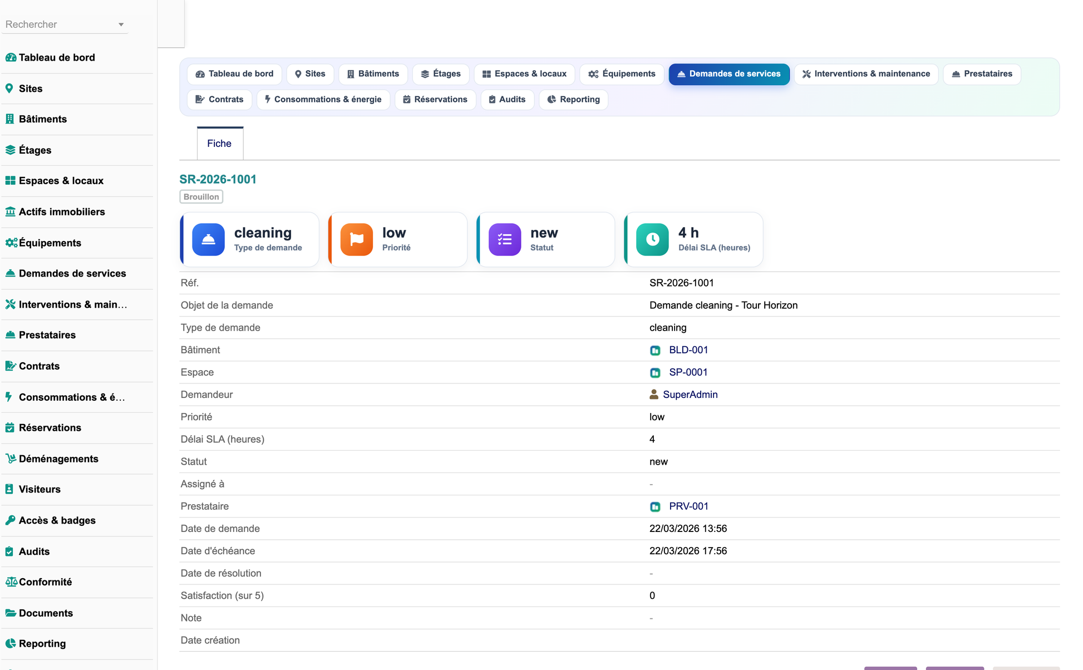This screenshot has height=670, width=1083.
Task: Open Sites in top navigation bar
Action: (310, 74)
